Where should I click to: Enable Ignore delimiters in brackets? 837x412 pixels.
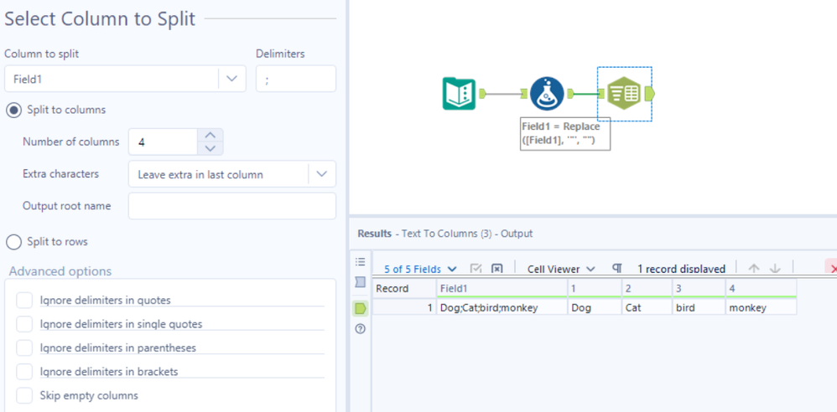point(24,372)
